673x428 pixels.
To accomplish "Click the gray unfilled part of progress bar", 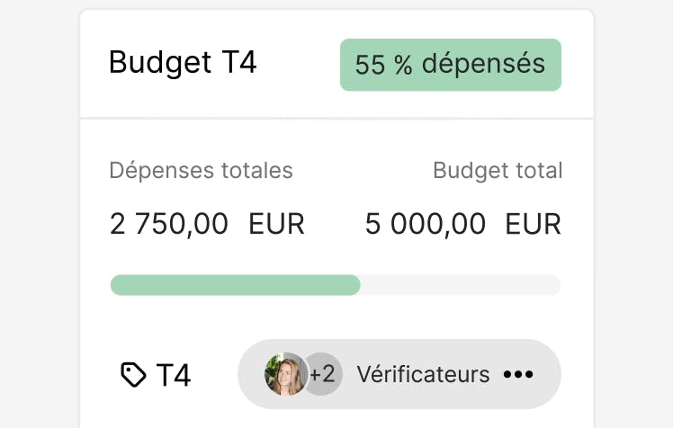I will pyautogui.click(x=461, y=285).
